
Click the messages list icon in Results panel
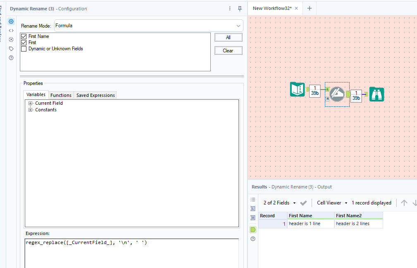[x=253, y=200]
